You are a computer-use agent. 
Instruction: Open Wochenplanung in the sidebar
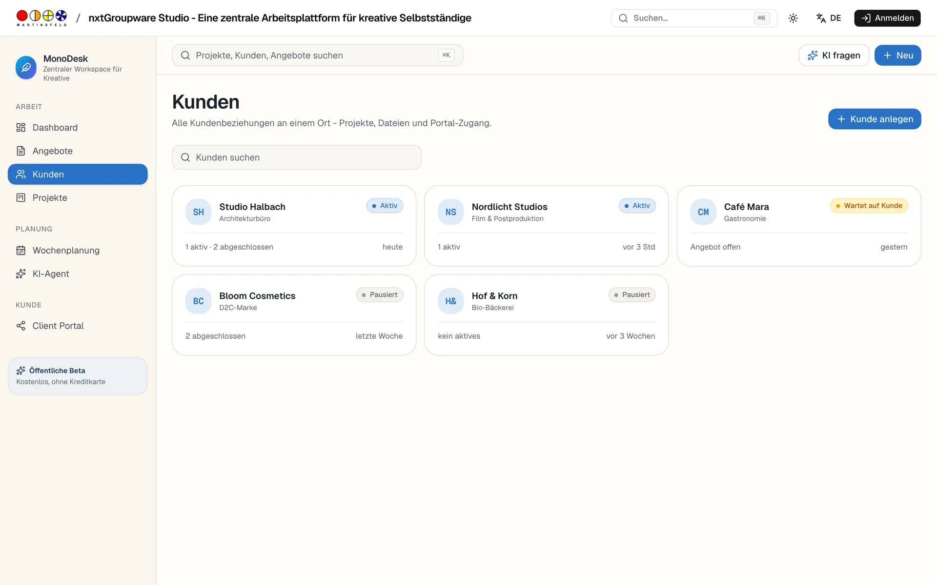click(x=78, y=250)
